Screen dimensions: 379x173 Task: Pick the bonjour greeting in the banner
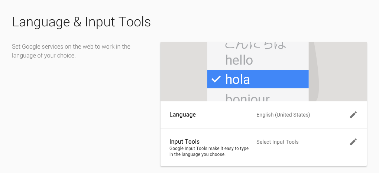point(247,97)
